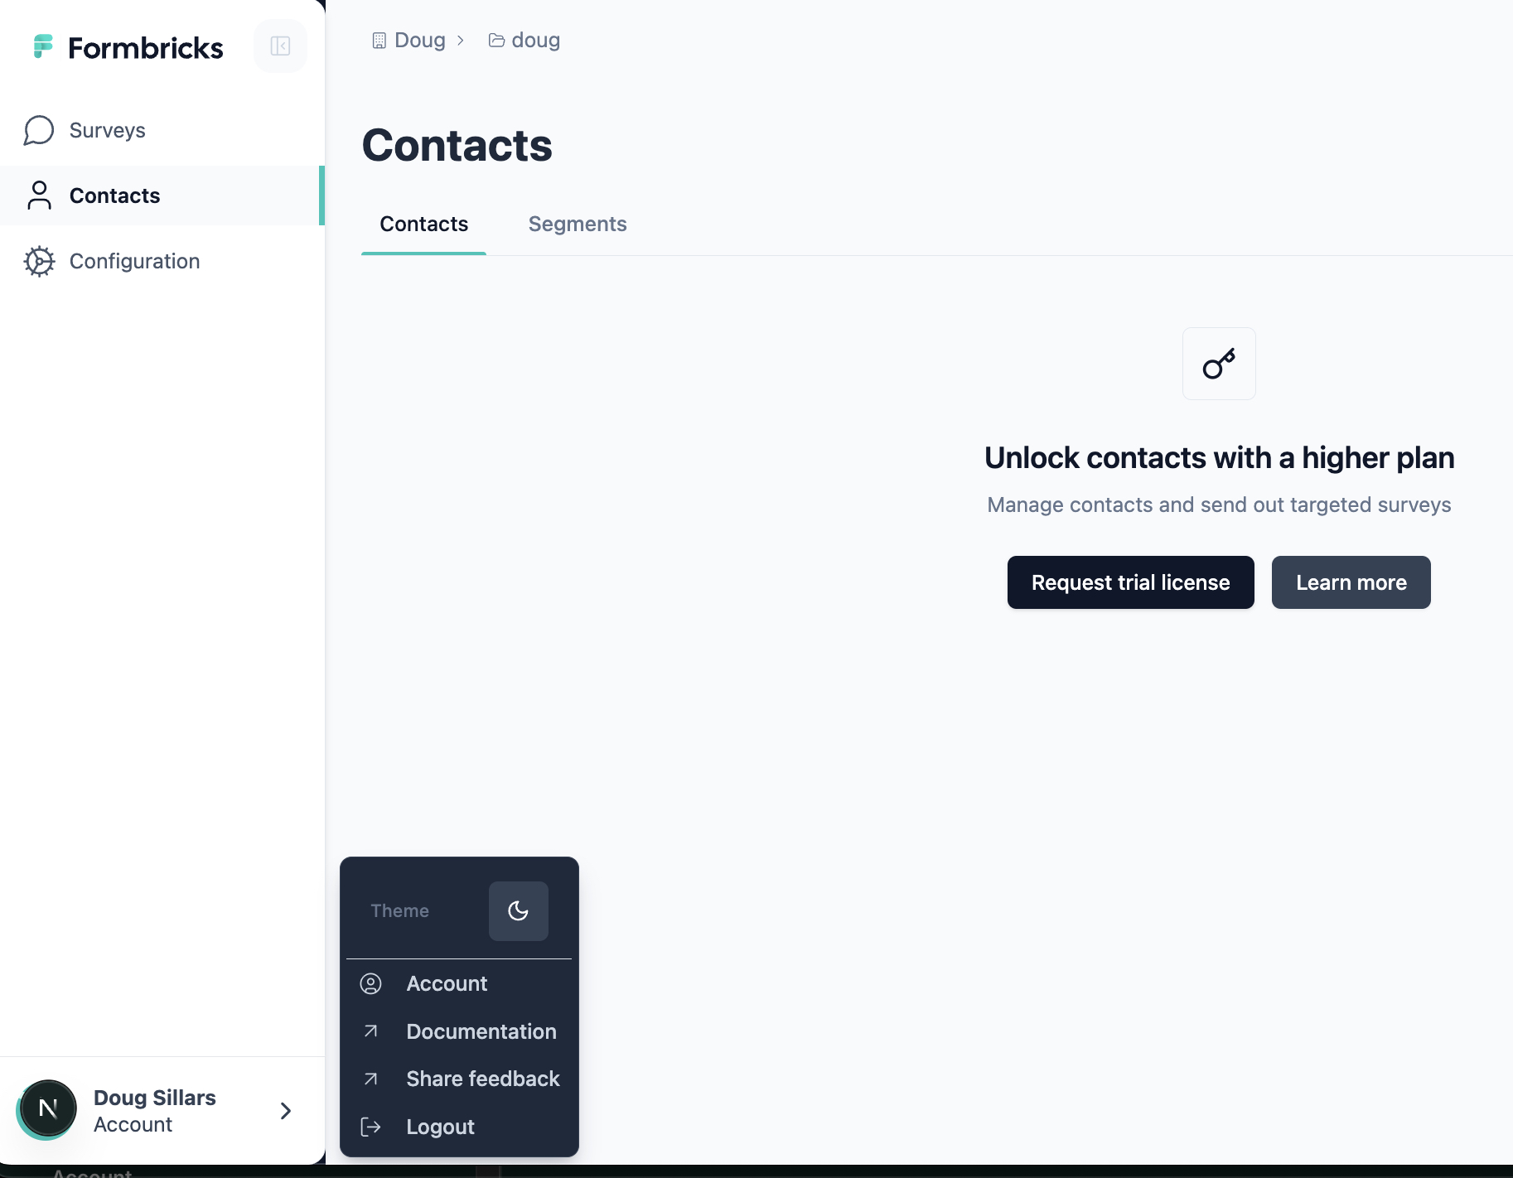Image resolution: width=1513 pixels, height=1178 pixels.
Task: Click the key icon above the unlock message
Action: 1218,364
